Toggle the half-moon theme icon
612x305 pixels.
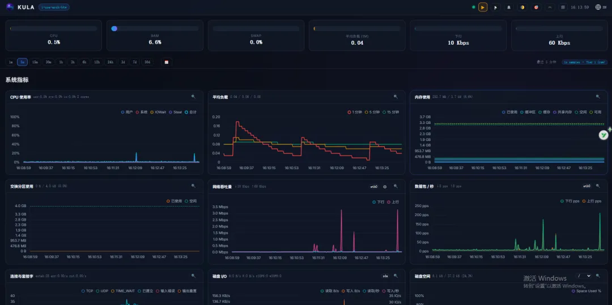click(x=522, y=7)
